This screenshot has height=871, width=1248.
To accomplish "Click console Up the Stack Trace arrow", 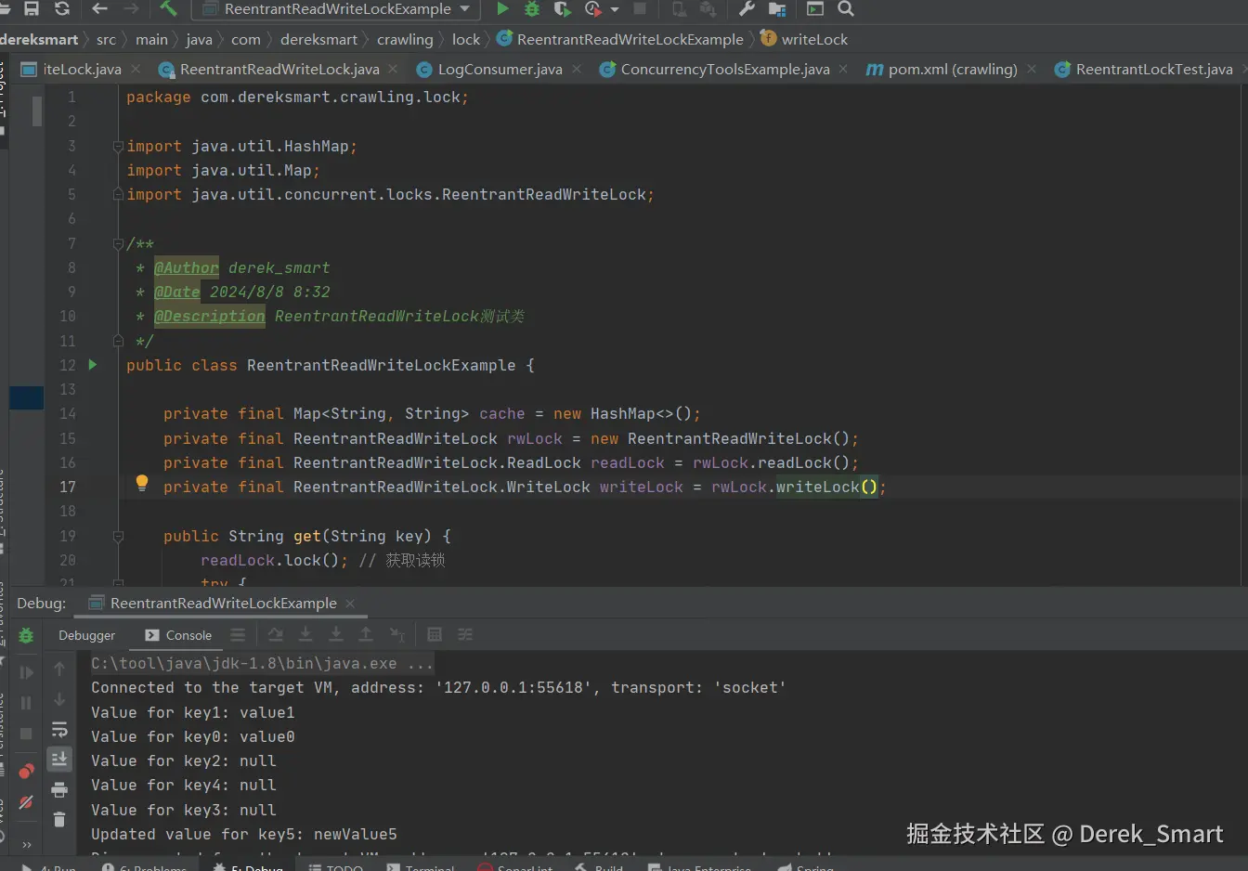I will pos(59,669).
